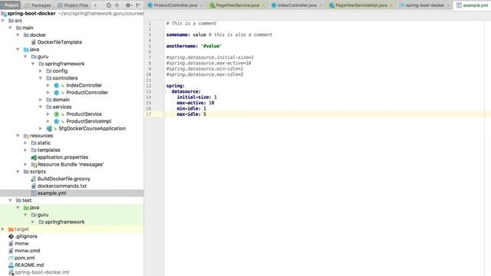Viewport: 491px width, 276px height.
Task: Click line number 12 in the gutter
Action: [148, 86]
